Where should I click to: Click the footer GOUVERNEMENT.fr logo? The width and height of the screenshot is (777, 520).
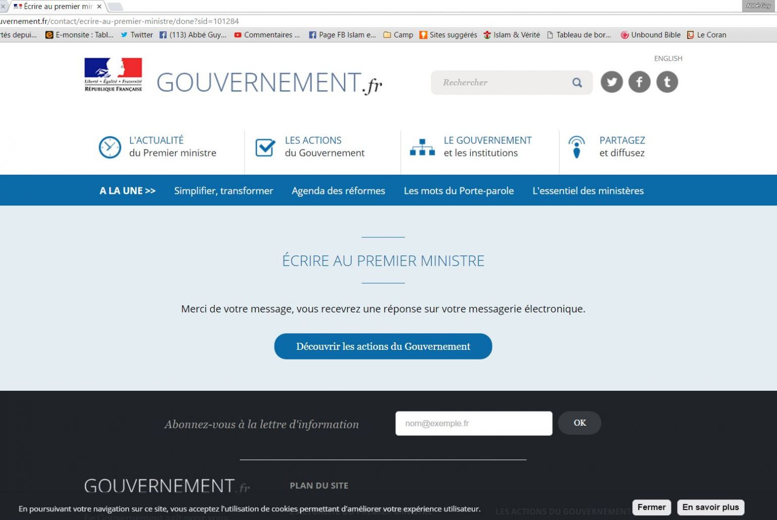(167, 486)
